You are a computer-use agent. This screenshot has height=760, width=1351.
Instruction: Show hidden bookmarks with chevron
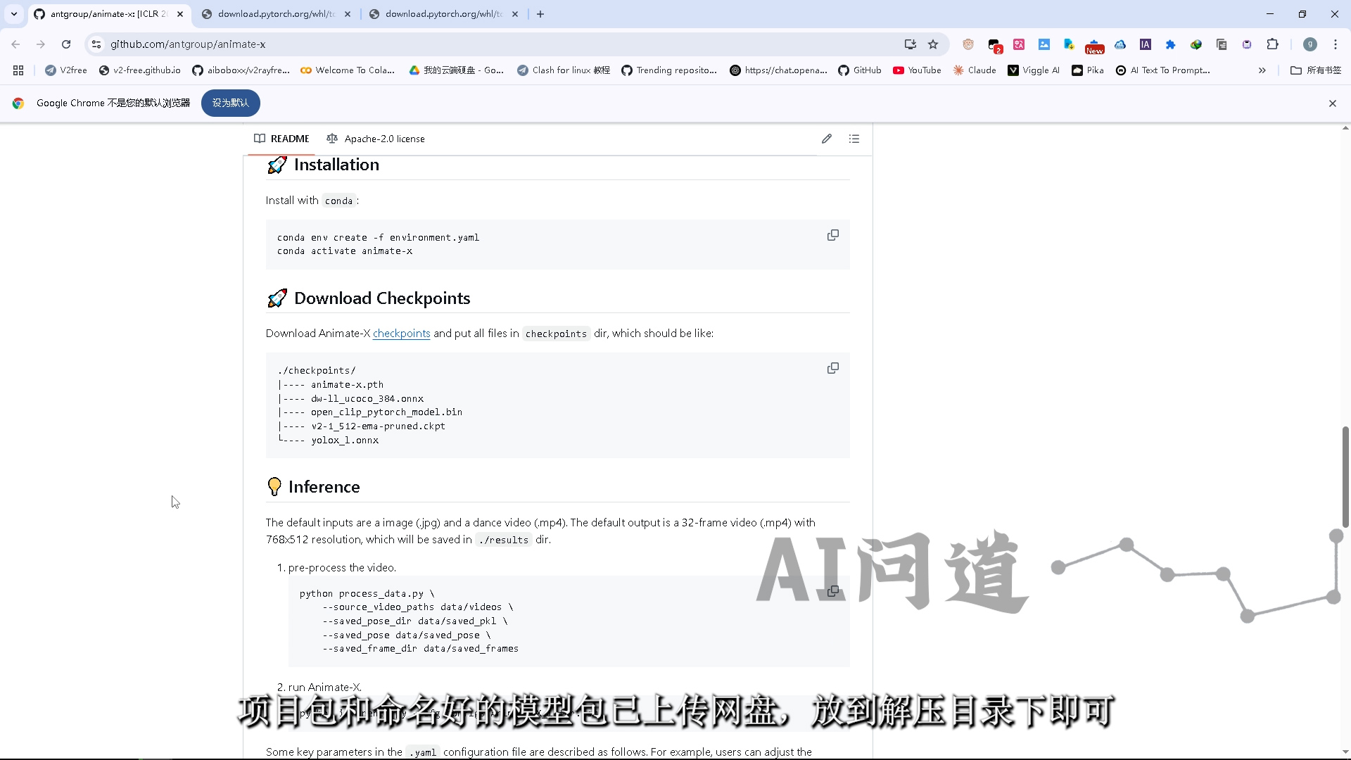1262,70
